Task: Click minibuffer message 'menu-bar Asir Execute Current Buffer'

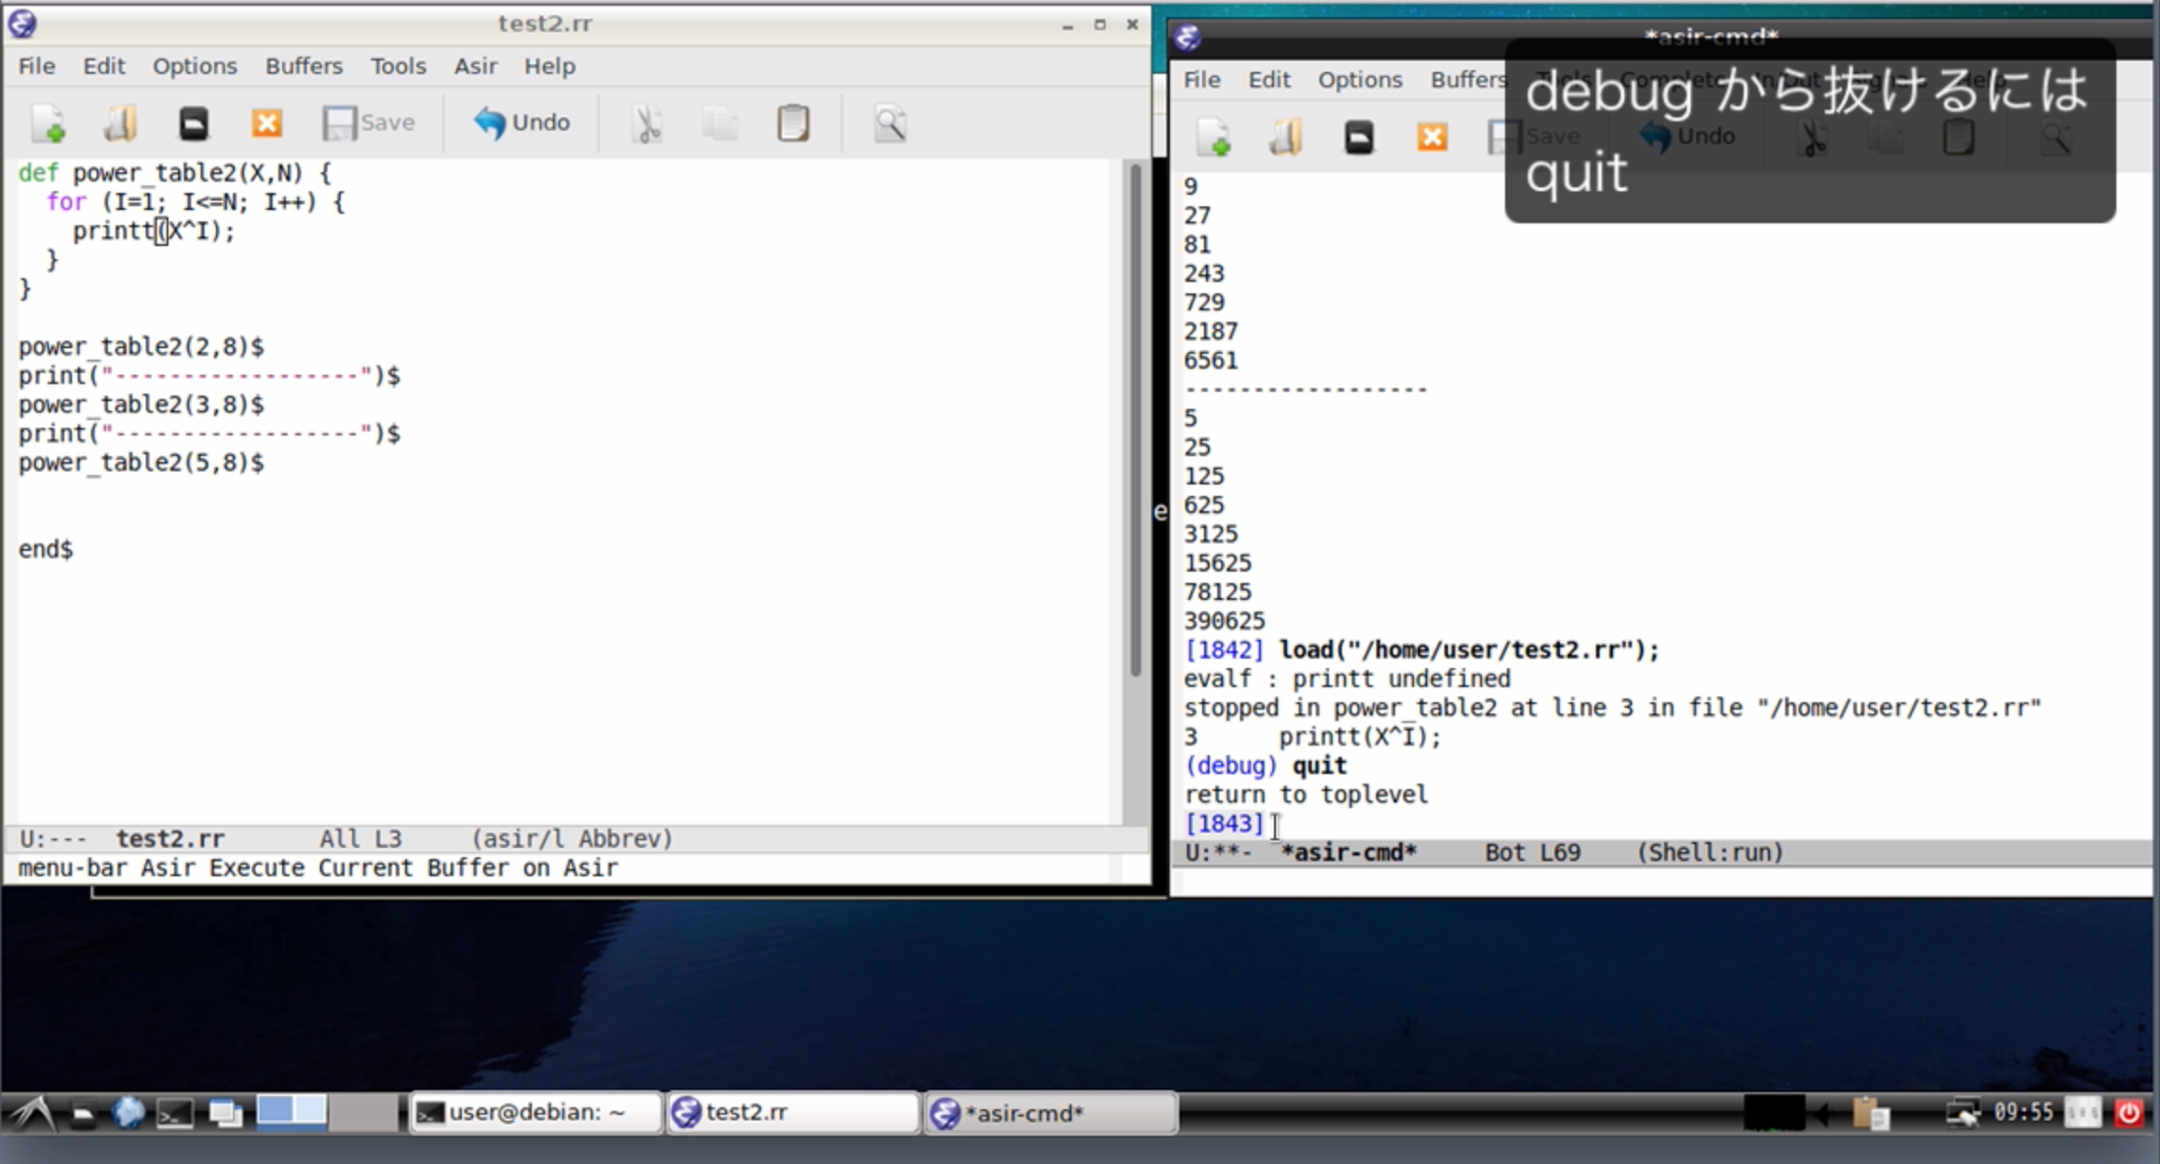Action: tap(318, 868)
